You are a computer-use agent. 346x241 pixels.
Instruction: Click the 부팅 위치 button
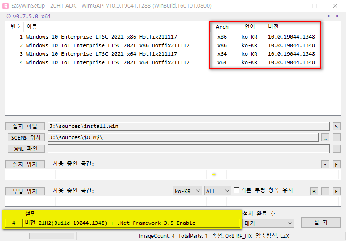pyautogui.click(x=25, y=191)
